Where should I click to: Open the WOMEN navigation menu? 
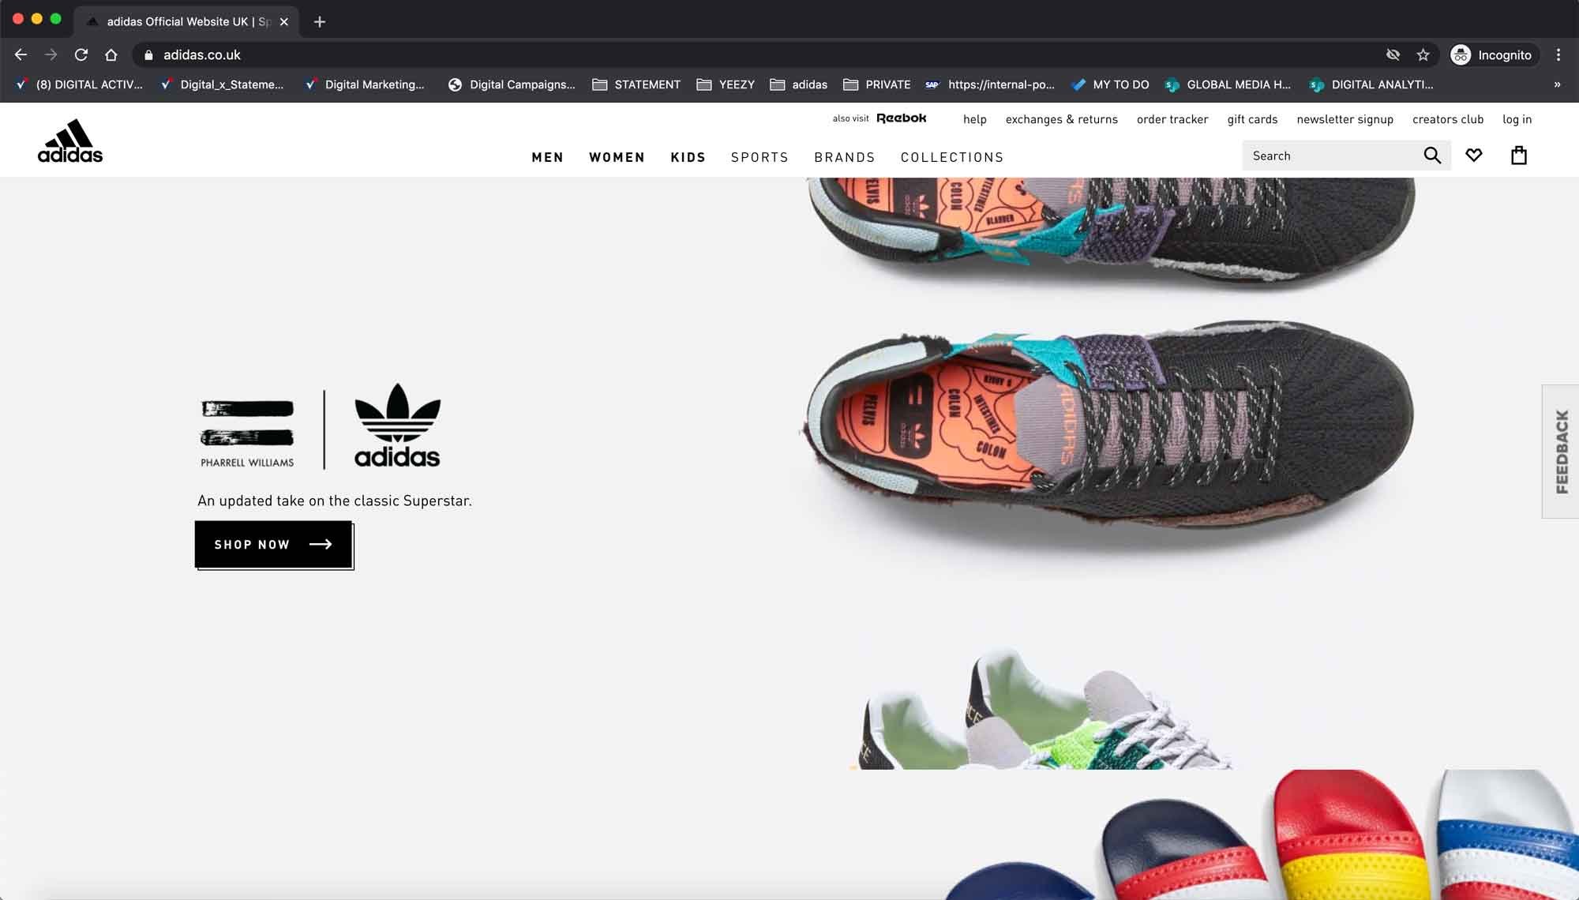pos(617,157)
